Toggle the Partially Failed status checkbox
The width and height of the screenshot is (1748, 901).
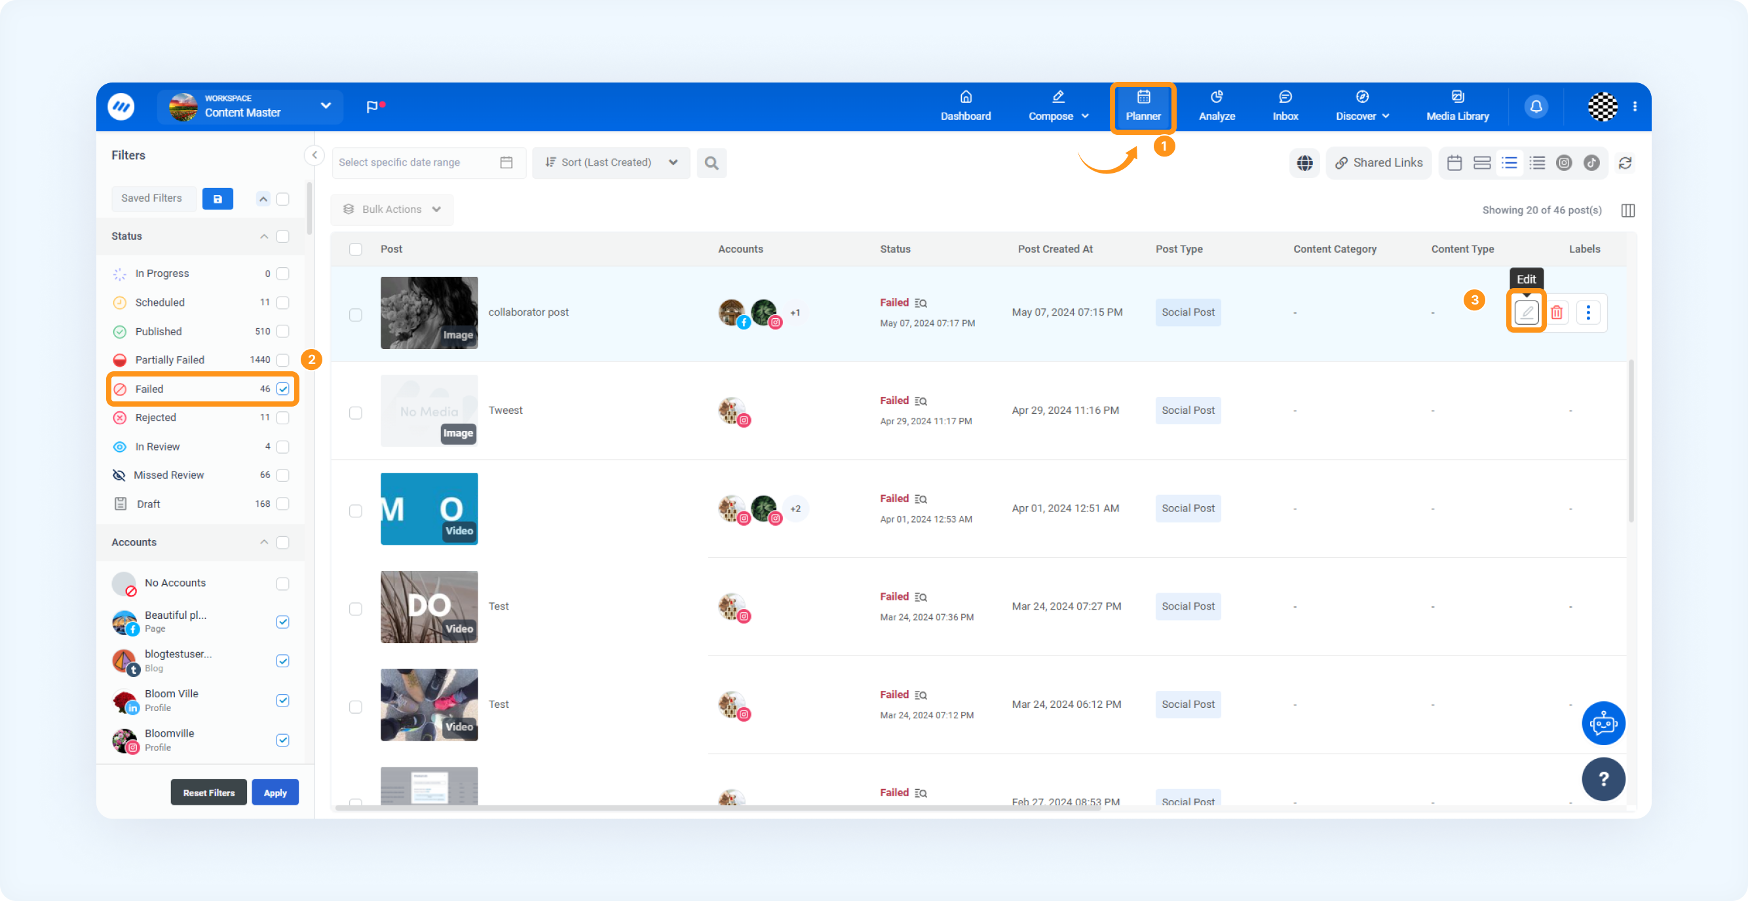[283, 360]
